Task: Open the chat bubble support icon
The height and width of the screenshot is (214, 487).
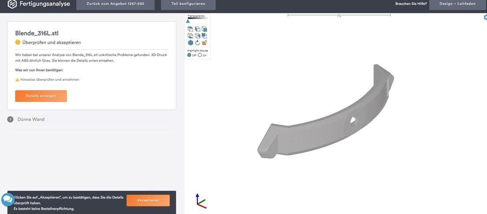Action: click(7, 200)
